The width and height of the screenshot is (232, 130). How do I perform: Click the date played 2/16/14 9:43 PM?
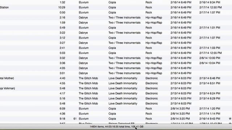(x=210, y=119)
